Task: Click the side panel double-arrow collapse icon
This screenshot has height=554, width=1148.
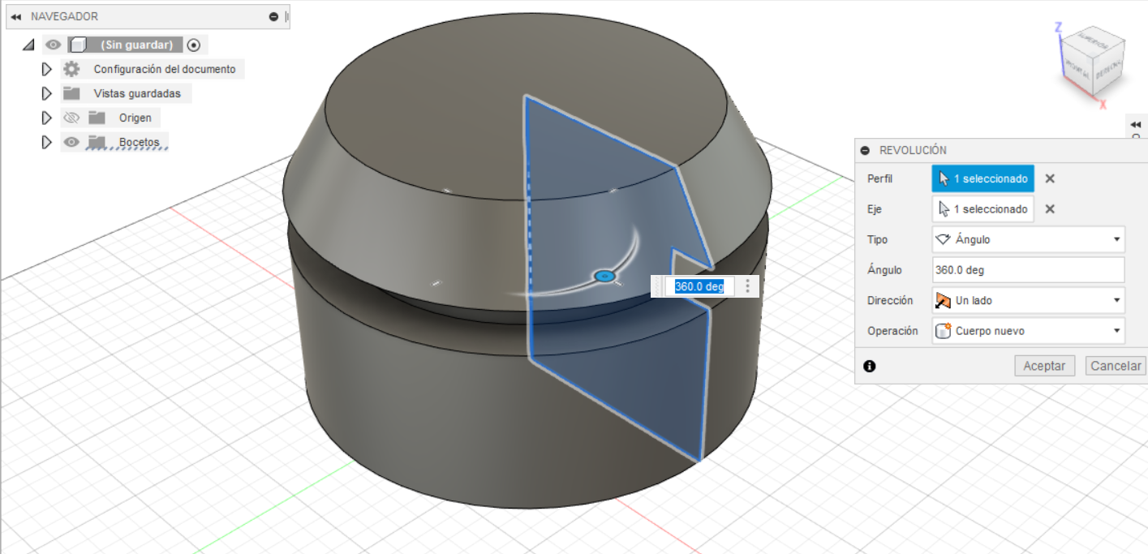Action: (x=1136, y=124)
